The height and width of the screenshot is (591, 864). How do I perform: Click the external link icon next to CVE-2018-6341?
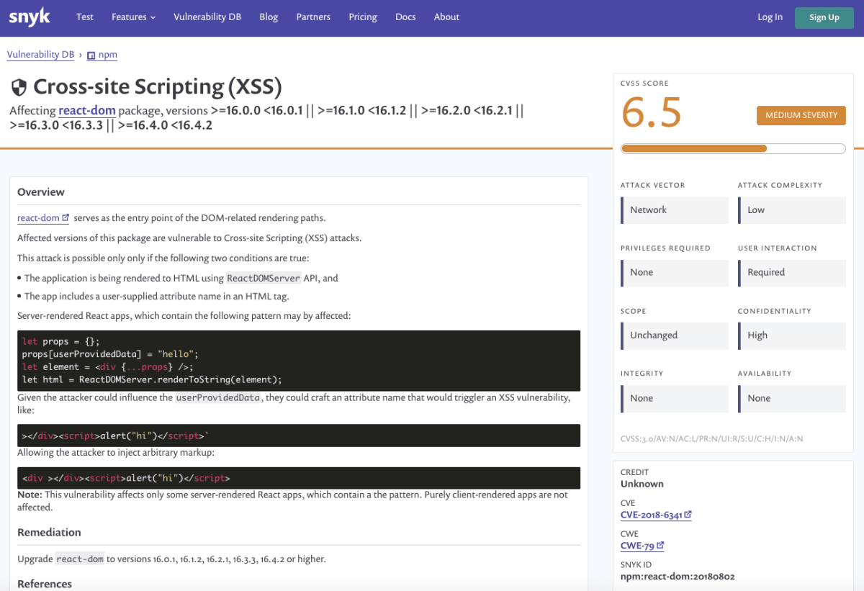tap(686, 514)
